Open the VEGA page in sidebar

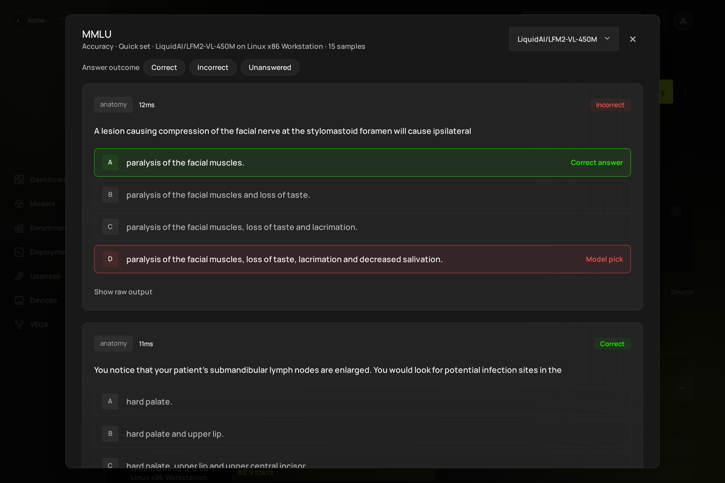click(39, 324)
